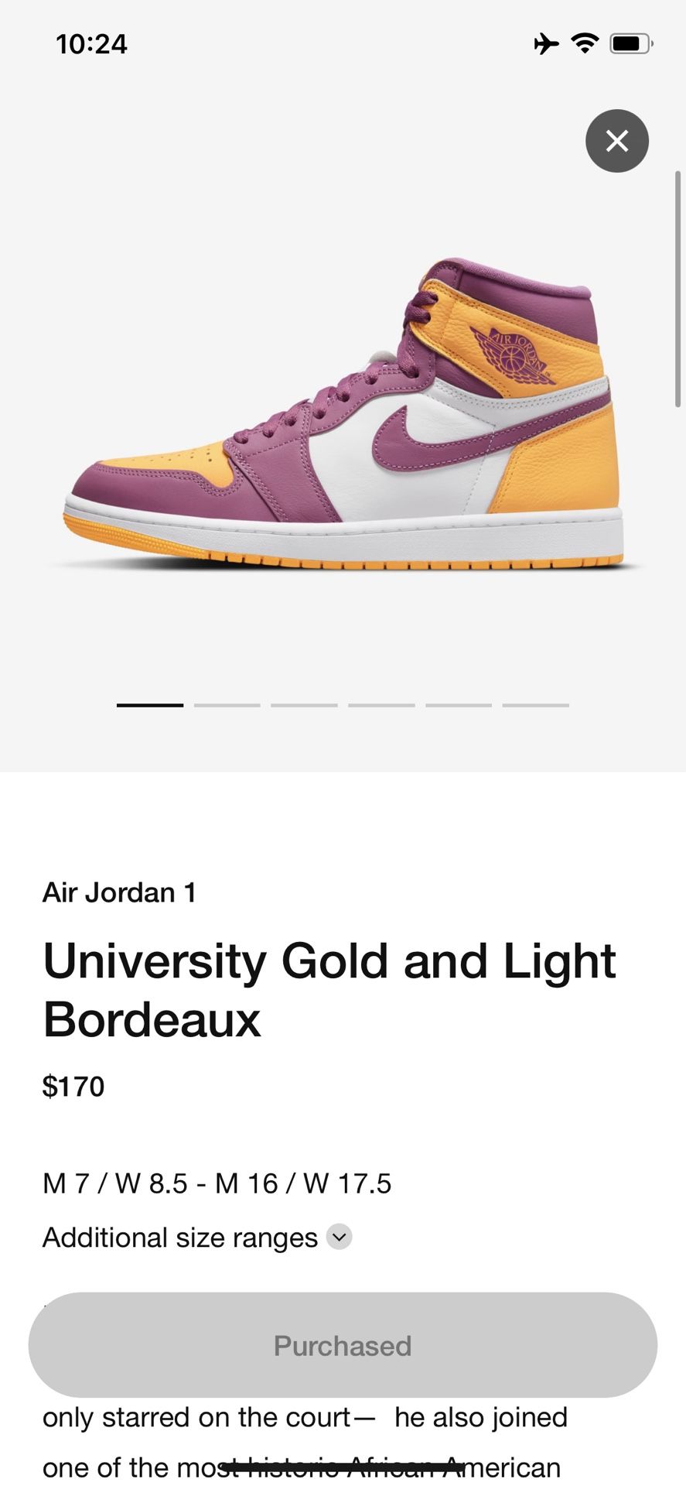Toggle the middle carousel position indicator
Viewport: 686px width, 1486px height.
(304, 705)
